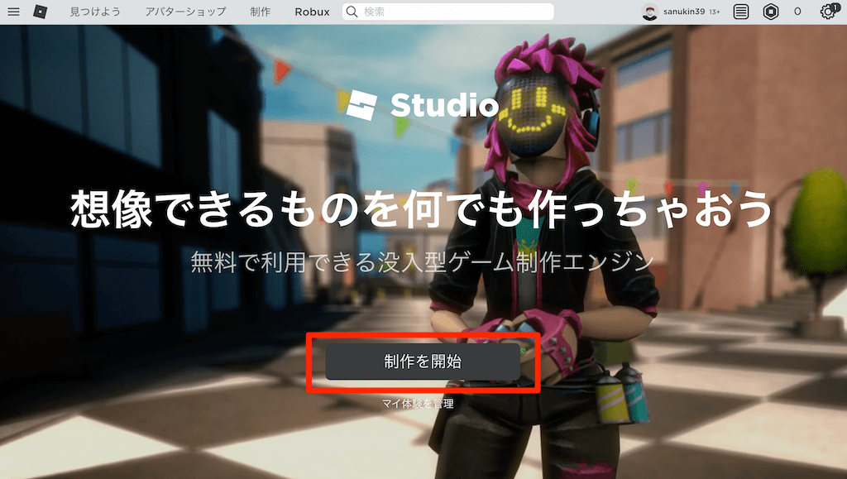Focus the 検索 search field
The image size is (847, 479).
(x=447, y=12)
